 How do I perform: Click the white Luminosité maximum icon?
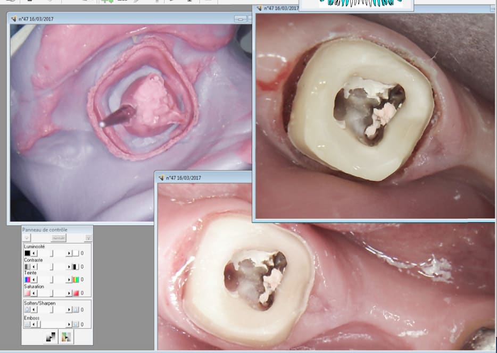coord(76,254)
